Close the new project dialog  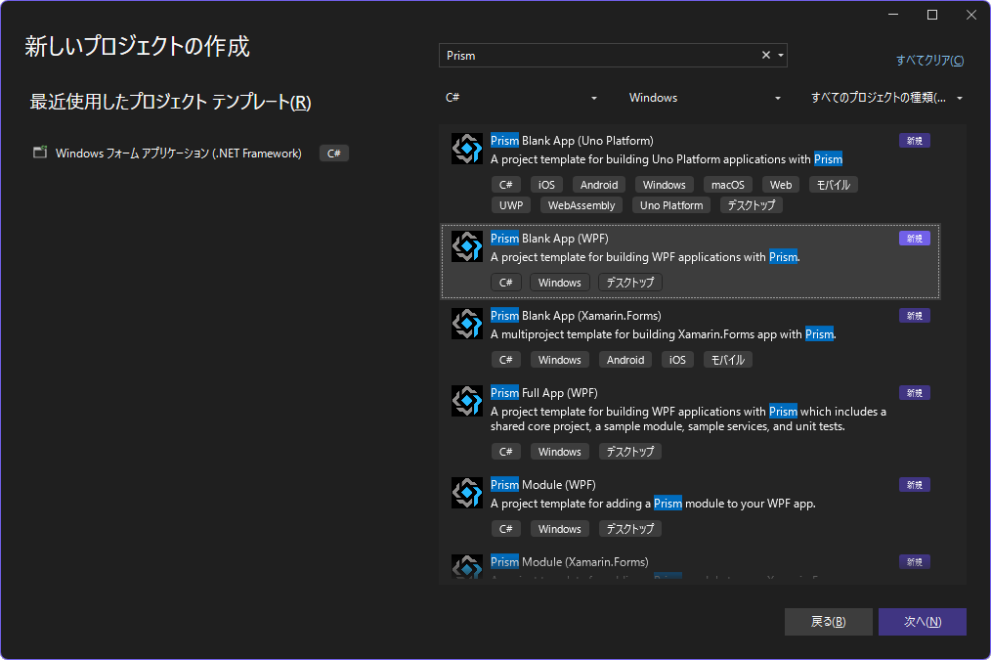coord(971,15)
